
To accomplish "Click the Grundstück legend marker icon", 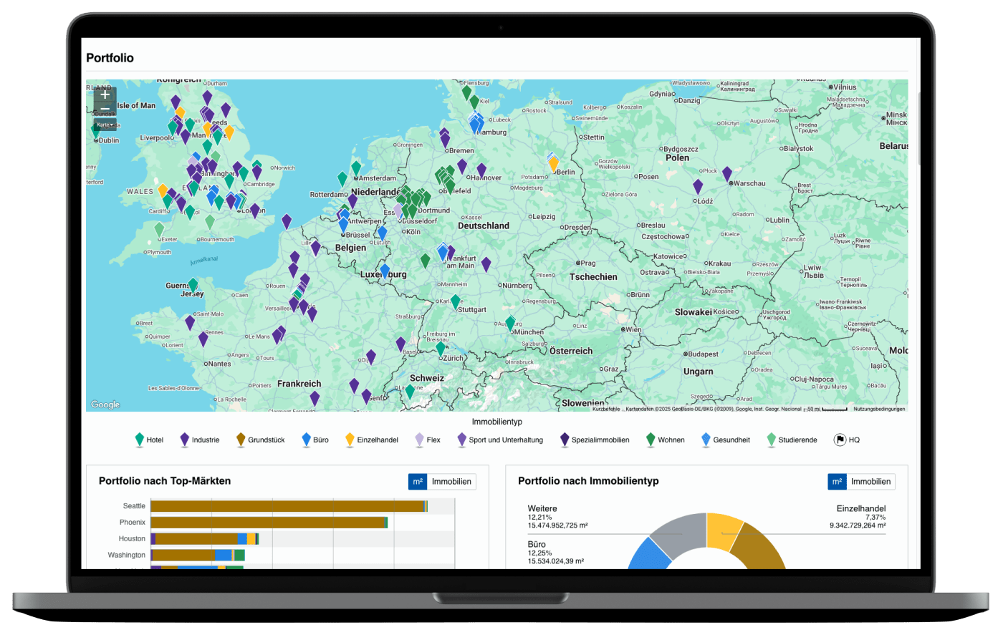I will click(241, 440).
